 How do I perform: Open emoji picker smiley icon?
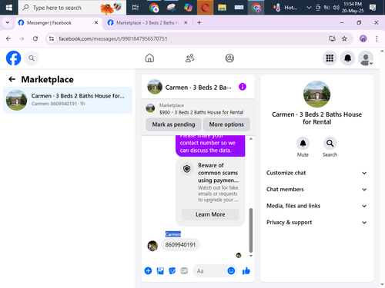[231, 270]
